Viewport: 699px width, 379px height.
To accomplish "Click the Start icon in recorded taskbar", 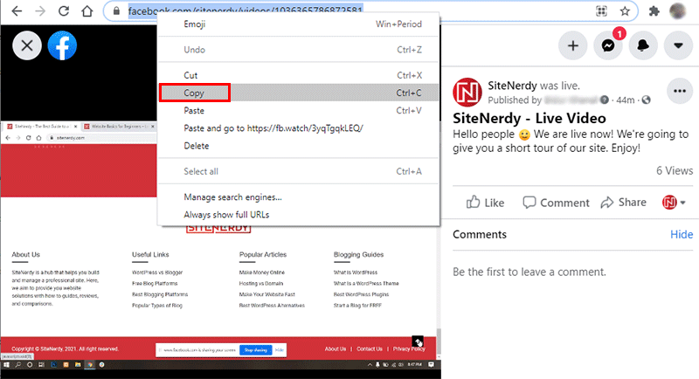I will coord(6,365).
